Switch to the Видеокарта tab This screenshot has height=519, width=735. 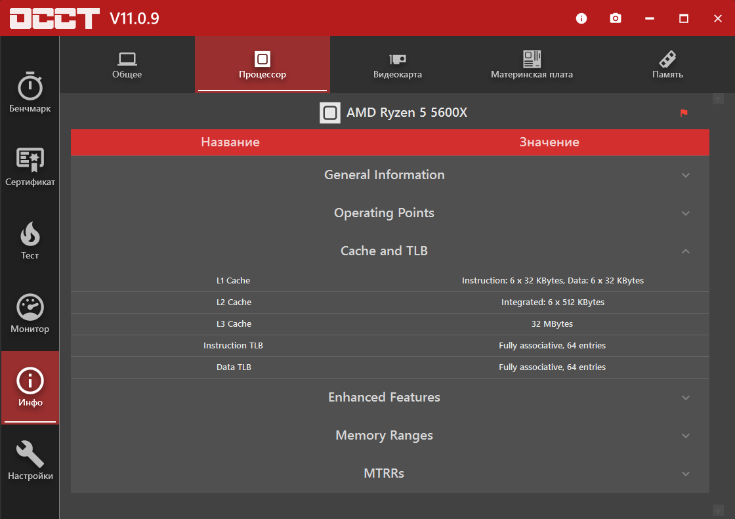397,65
